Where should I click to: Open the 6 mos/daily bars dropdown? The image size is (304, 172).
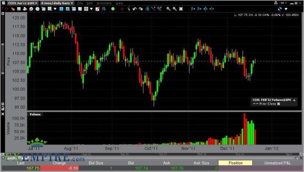click(x=57, y=3)
